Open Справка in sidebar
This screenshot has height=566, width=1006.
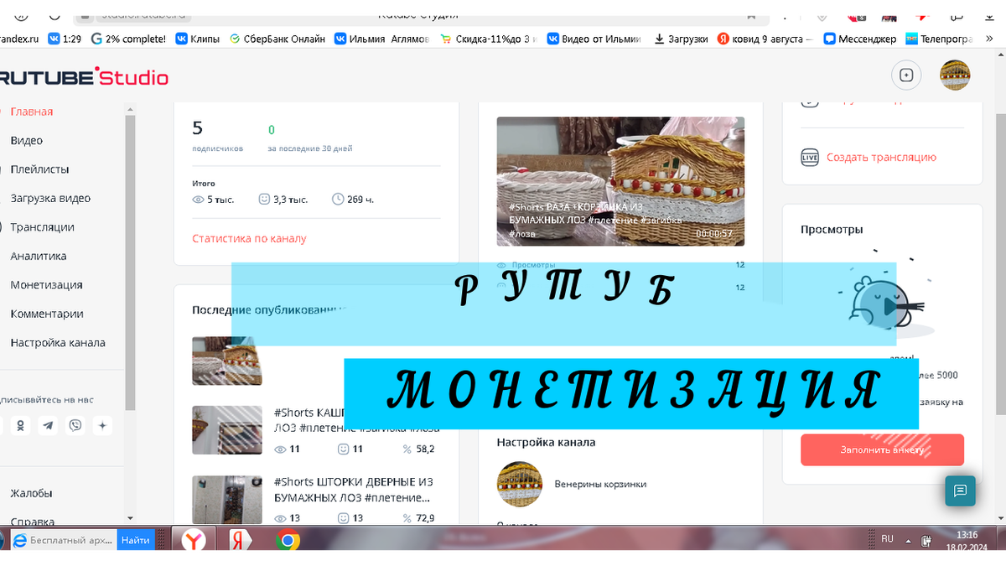click(x=33, y=522)
